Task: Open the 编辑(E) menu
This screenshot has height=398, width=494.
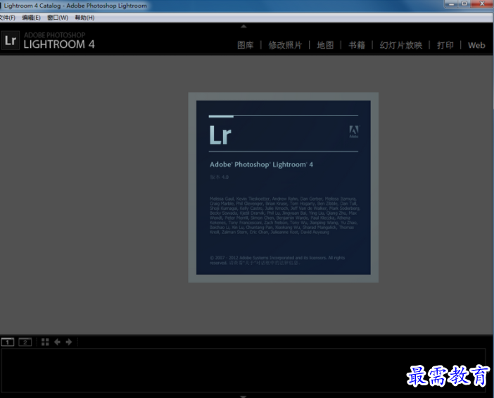Action: point(31,18)
